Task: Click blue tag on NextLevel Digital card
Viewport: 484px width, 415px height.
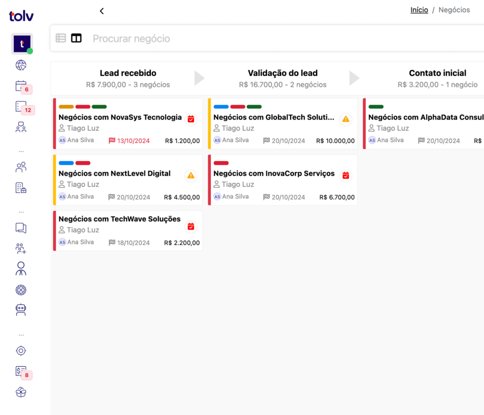Action: (66, 163)
